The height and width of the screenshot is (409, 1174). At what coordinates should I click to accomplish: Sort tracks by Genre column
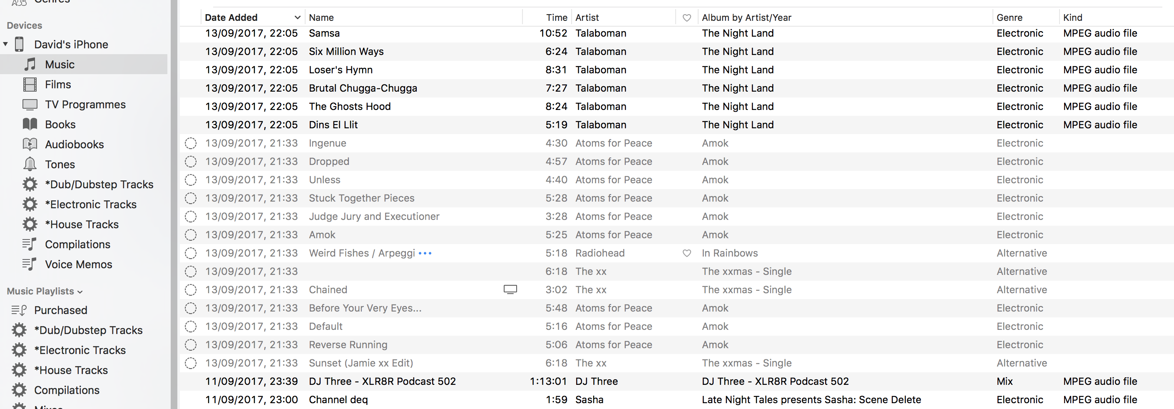(x=1010, y=17)
